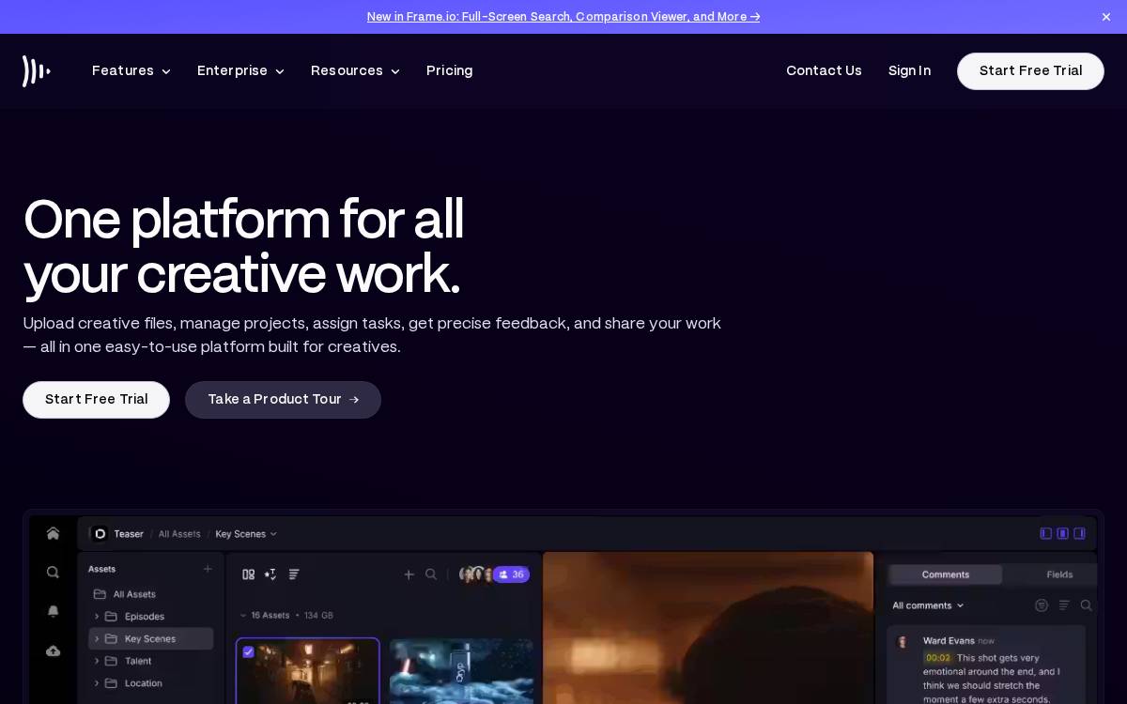
Task: Click Start Free Trial in header
Action: click(1030, 71)
